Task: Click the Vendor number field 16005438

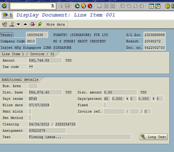Action: (37, 35)
